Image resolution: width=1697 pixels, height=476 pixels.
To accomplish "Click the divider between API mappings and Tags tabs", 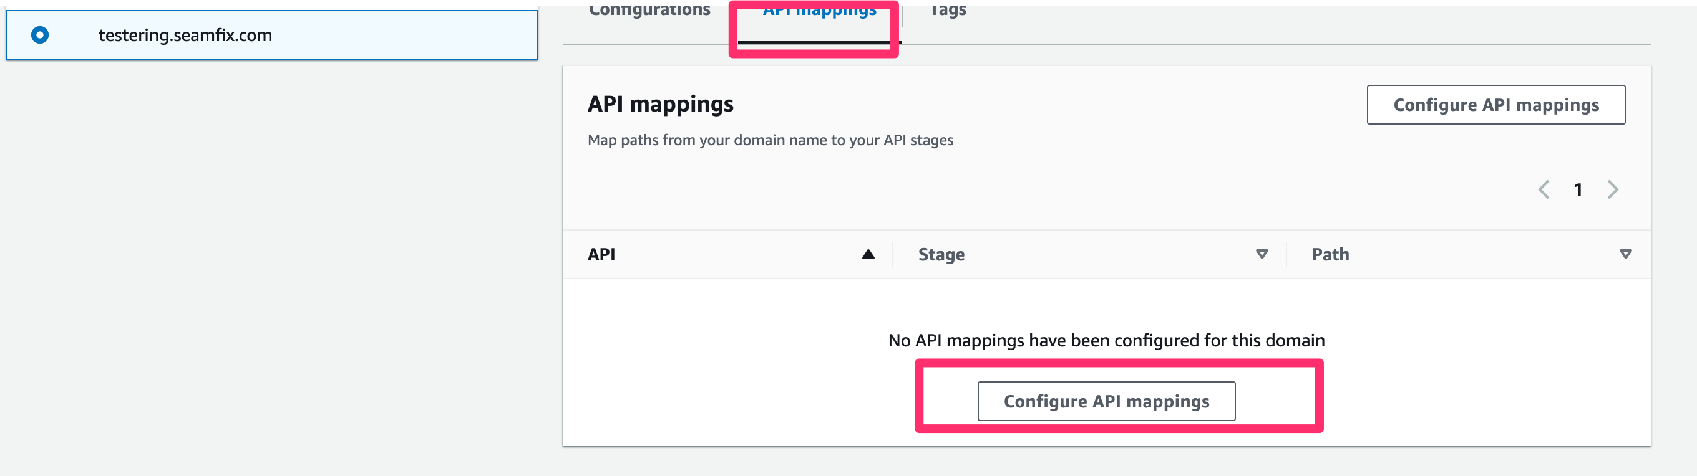I will [902, 17].
